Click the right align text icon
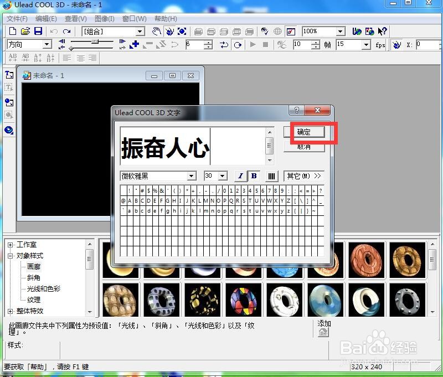 point(92,58)
